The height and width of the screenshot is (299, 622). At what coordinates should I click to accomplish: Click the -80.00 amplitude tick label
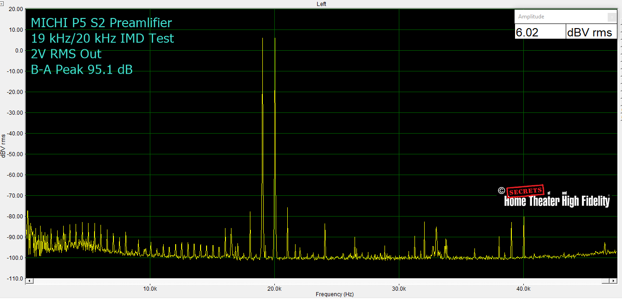coord(15,217)
